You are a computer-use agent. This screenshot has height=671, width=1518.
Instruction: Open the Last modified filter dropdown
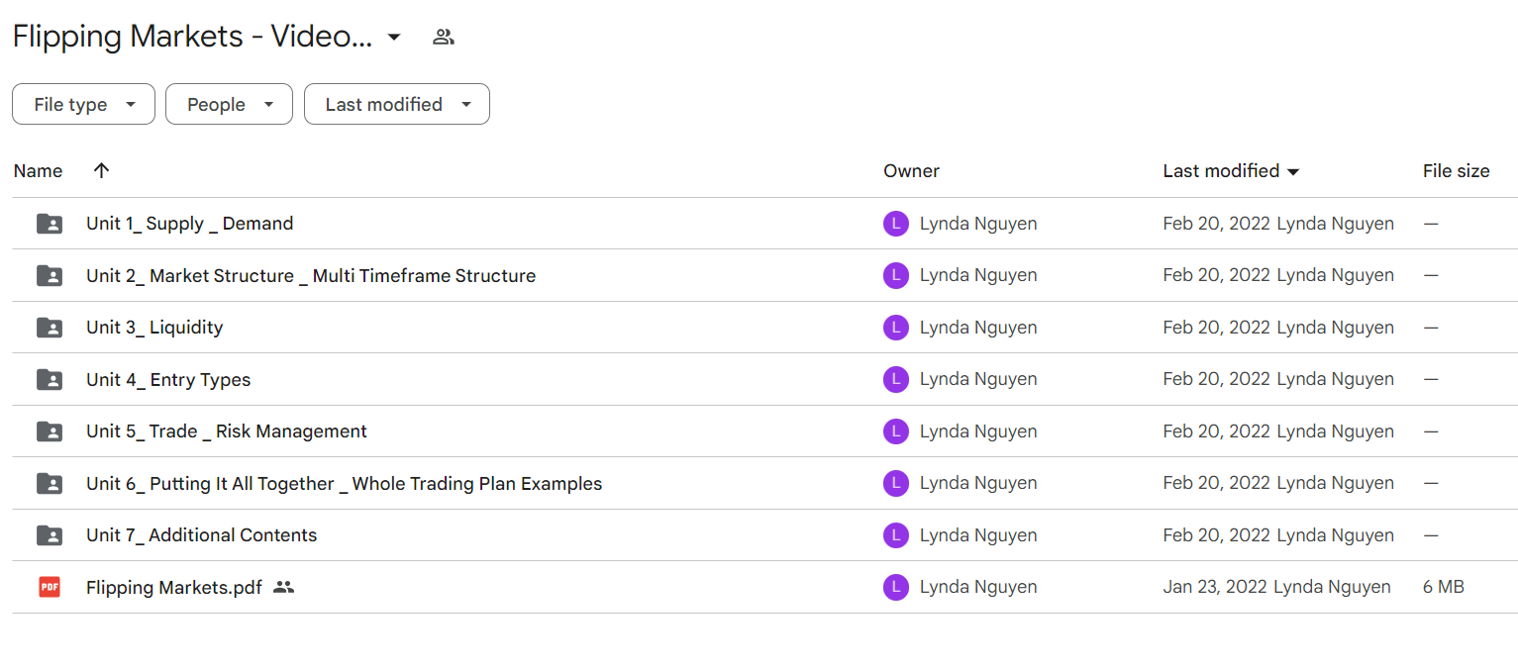396,104
